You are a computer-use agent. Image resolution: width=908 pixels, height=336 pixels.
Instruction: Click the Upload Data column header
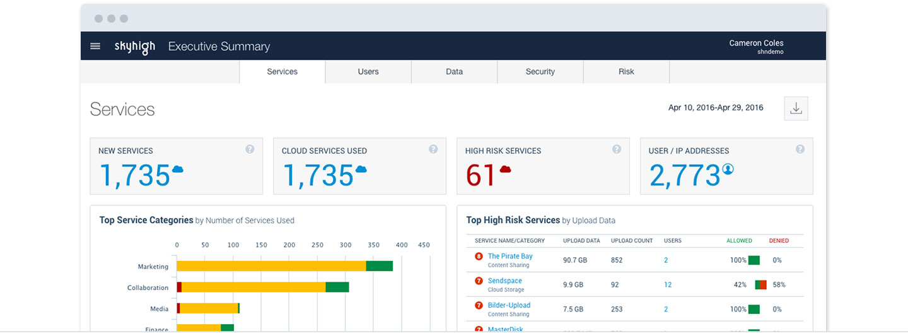pos(581,241)
